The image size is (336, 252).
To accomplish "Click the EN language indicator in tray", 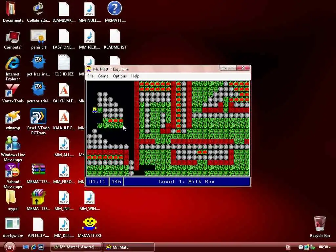I will [x=288, y=247].
